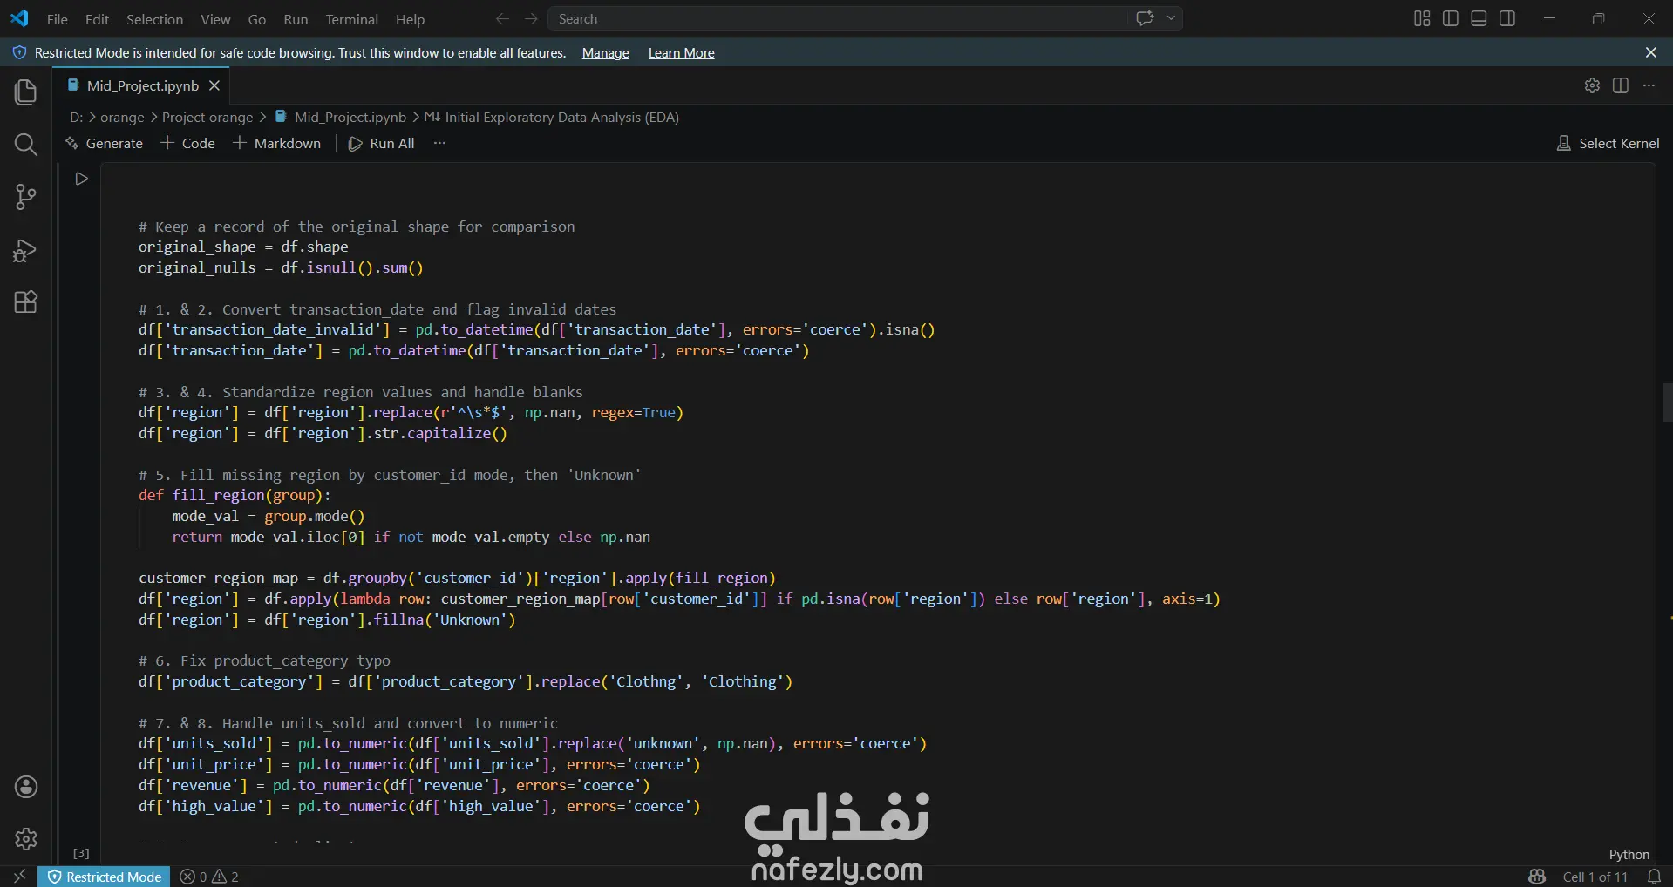Viewport: 1673px width, 887px height.
Task: Click Select Kernel button
Action: [1608, 143]
